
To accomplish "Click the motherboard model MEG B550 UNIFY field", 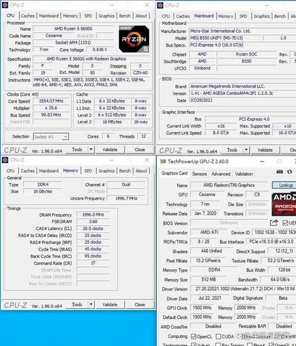I will pyautogui.click(x=226, y=38).
